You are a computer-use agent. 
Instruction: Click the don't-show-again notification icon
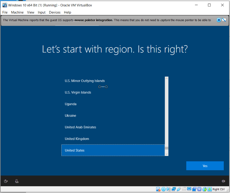pyautogui.click(x=224, y=20)
